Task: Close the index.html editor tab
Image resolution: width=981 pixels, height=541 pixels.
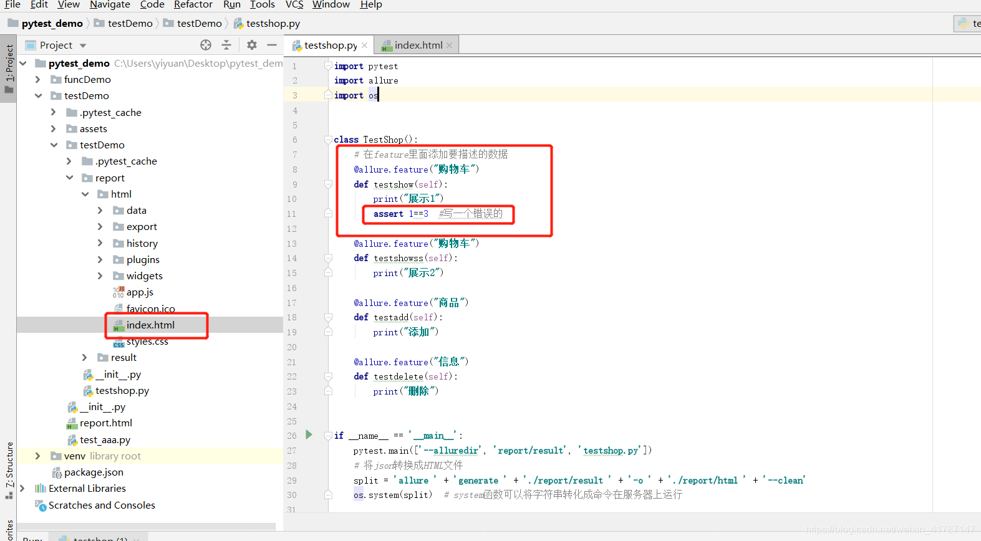Action: pos(449,45)
